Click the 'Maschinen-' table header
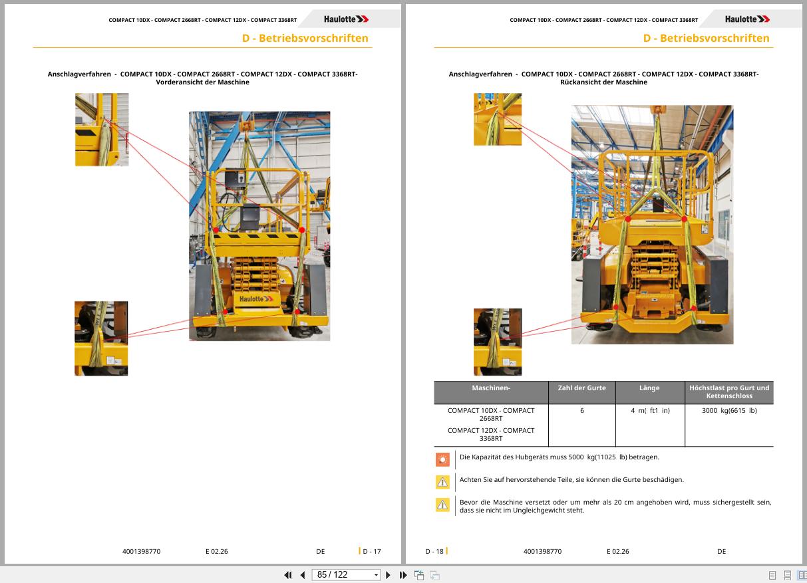This screenshot has width=807, height=583. pyautogui.click(x=491, y=388)
